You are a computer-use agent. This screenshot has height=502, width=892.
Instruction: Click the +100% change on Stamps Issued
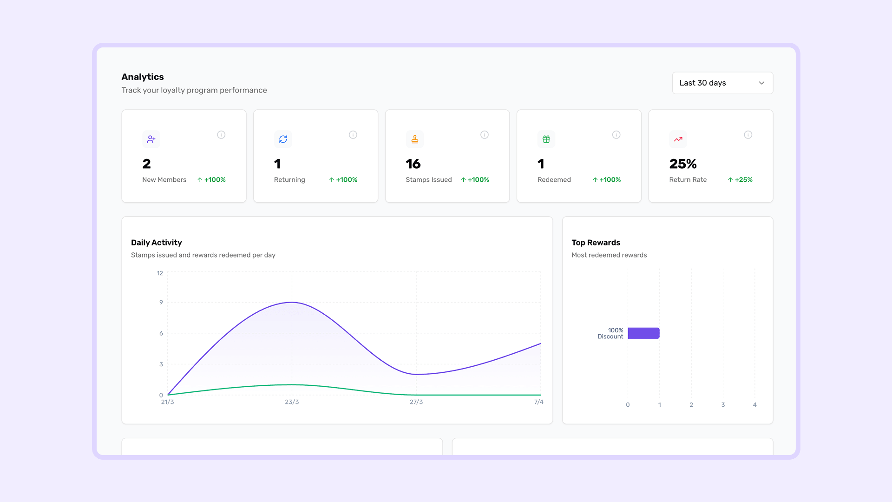click(x=475, y=180)
